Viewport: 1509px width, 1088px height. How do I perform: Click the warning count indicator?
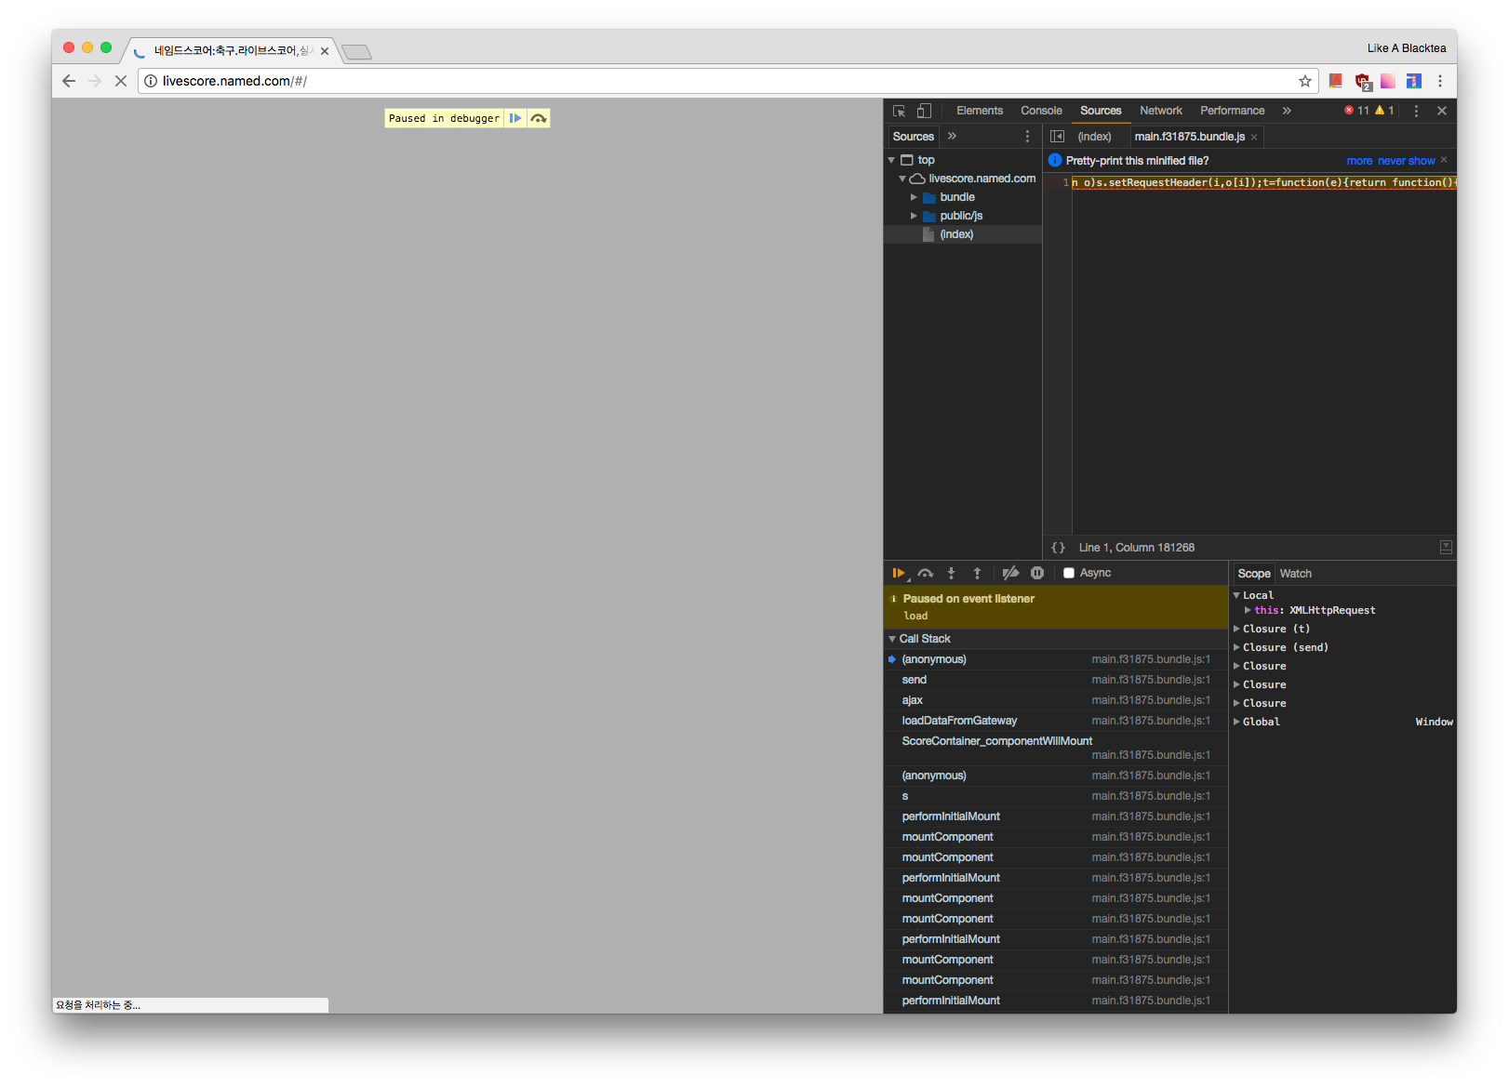1384,111
